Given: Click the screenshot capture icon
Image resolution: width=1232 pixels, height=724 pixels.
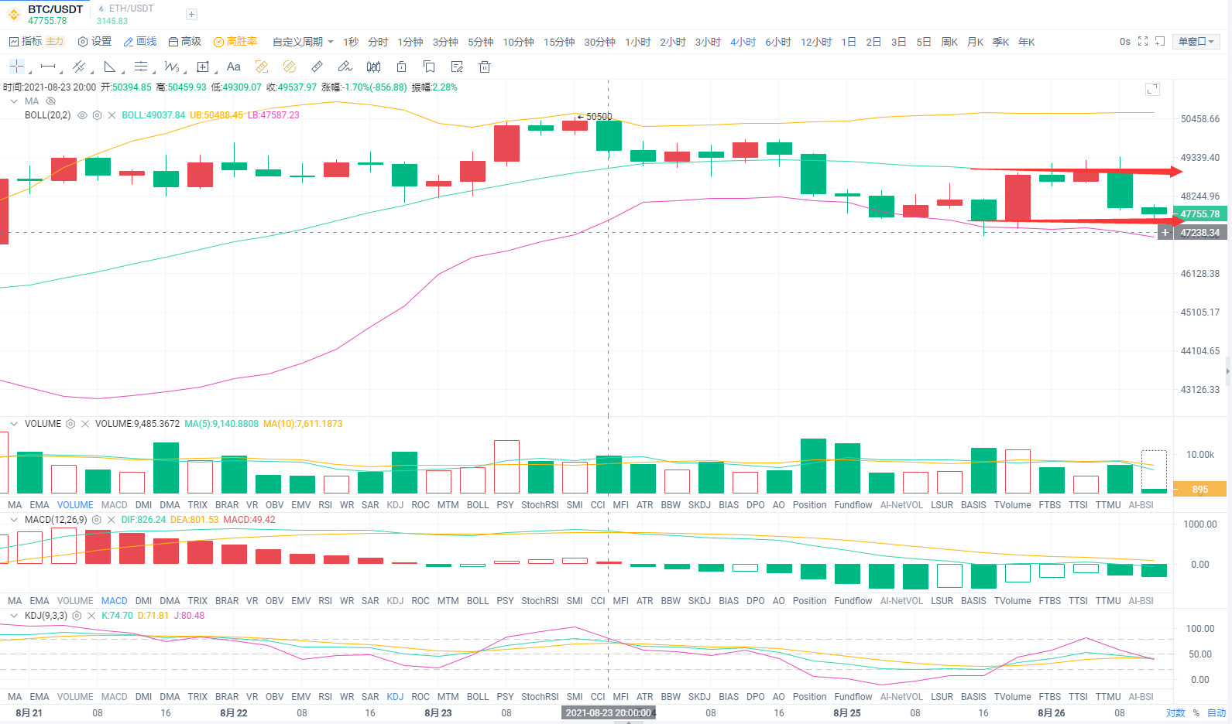Looking at the screenshot, I should [1160, 42].
